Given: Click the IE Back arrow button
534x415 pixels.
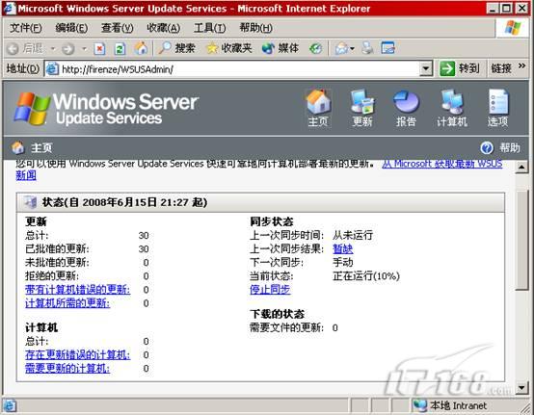Looking at the screenshot, I should (13, 49).
